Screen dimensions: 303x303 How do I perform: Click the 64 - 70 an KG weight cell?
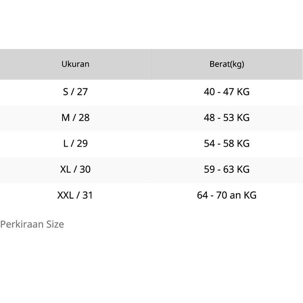point(227,195)
